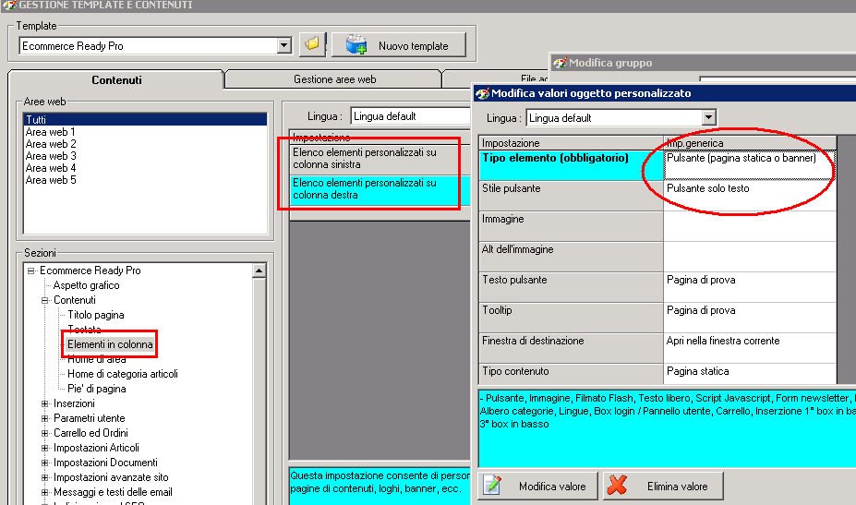Select Home di categoria articoli item

122,373
